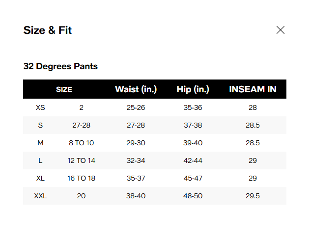Click the Hip (in.) column header
Viewport: 310px width, 239px height.
(193, 89)
